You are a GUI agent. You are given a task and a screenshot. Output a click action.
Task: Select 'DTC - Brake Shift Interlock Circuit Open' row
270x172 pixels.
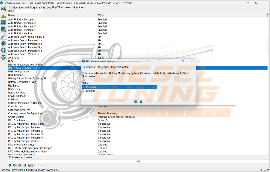click(138, 148)
